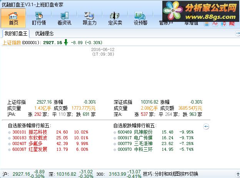Click the bullet next to 000970 中科三环
Viewport: 240px width, 178px height.
tap(115, 150)
